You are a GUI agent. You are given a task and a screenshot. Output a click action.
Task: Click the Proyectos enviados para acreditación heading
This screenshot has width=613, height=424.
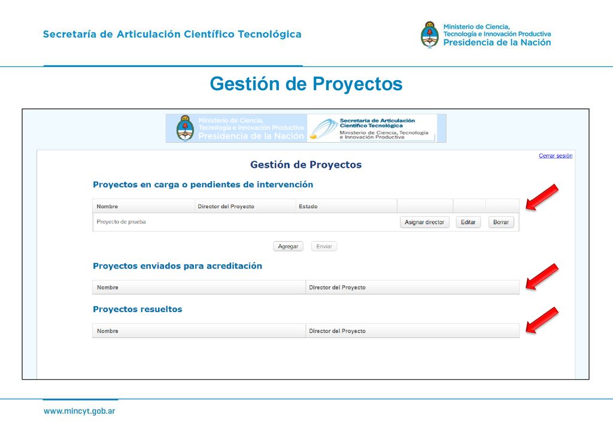pyautogui.click(x=177, y=266)
